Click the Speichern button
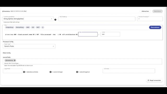Viewport: 167px width, 94px height. tap(157, 11)
